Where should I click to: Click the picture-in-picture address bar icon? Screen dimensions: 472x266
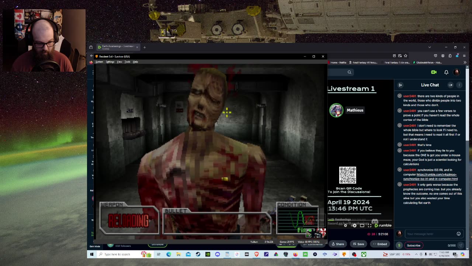400,56
